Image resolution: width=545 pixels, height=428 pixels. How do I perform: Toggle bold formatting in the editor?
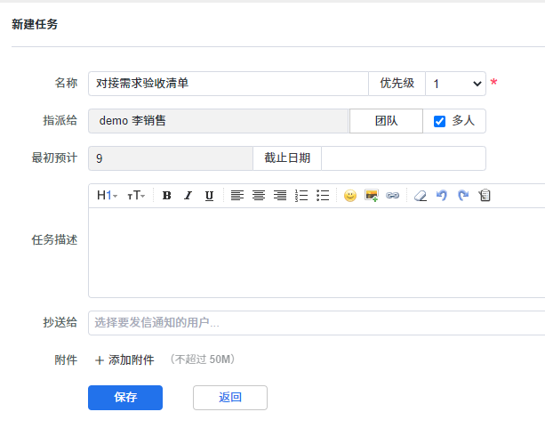[166, 196]
